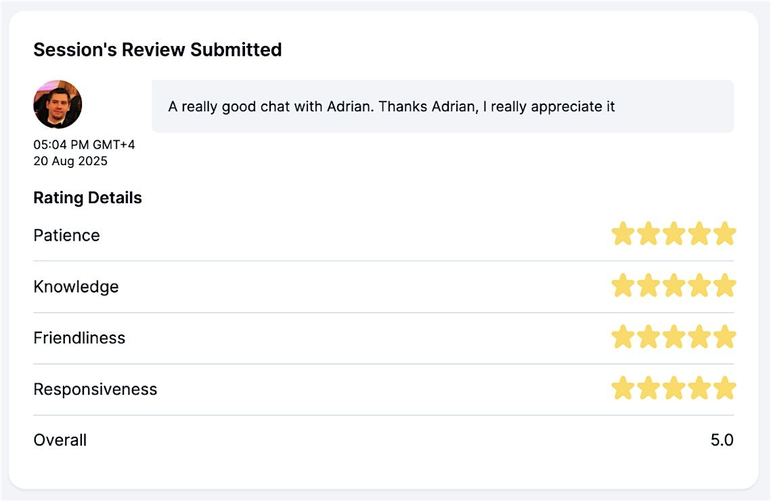Click the Overall label
The width and height of the screenshot is (771, 501).
[x=60, y=440]
